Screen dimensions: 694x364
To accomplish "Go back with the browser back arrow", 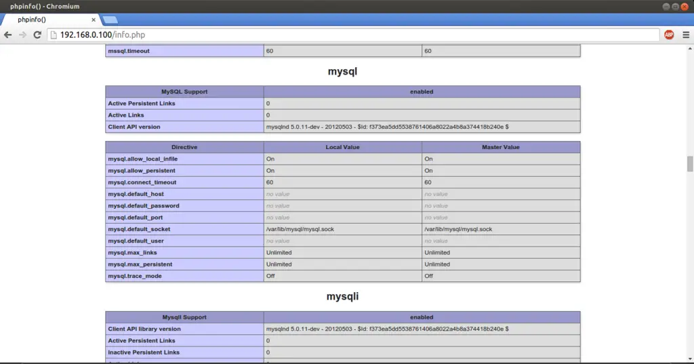I will click(x=8, y=35).
